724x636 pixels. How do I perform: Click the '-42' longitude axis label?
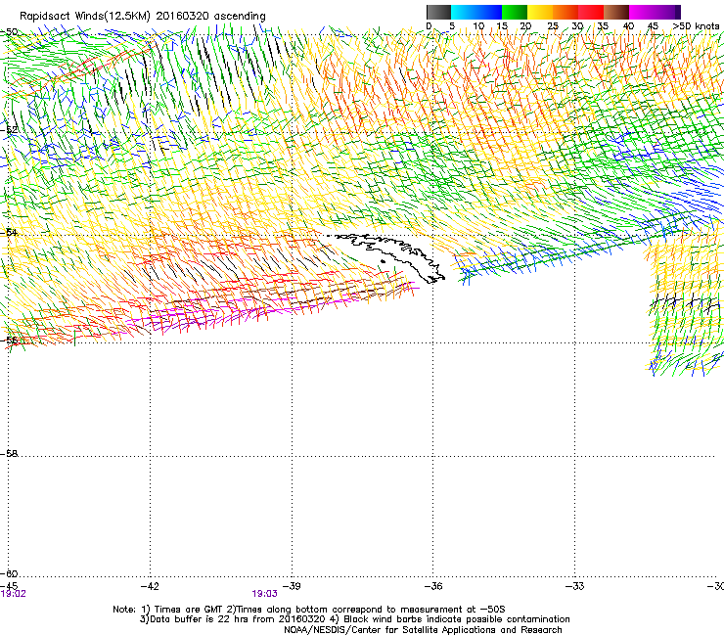tap(150, 586)
